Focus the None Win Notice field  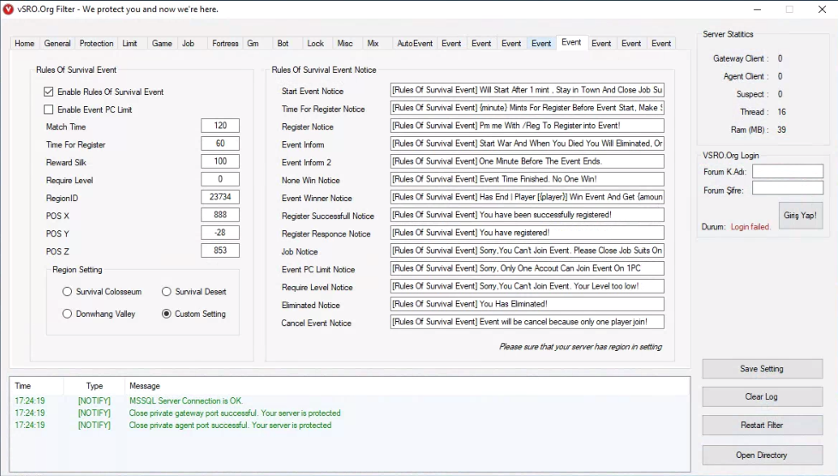pyautogui.click(x=527, y=179)
